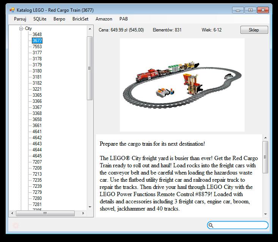Open the SQLite menu

click(x=40, y=19)
